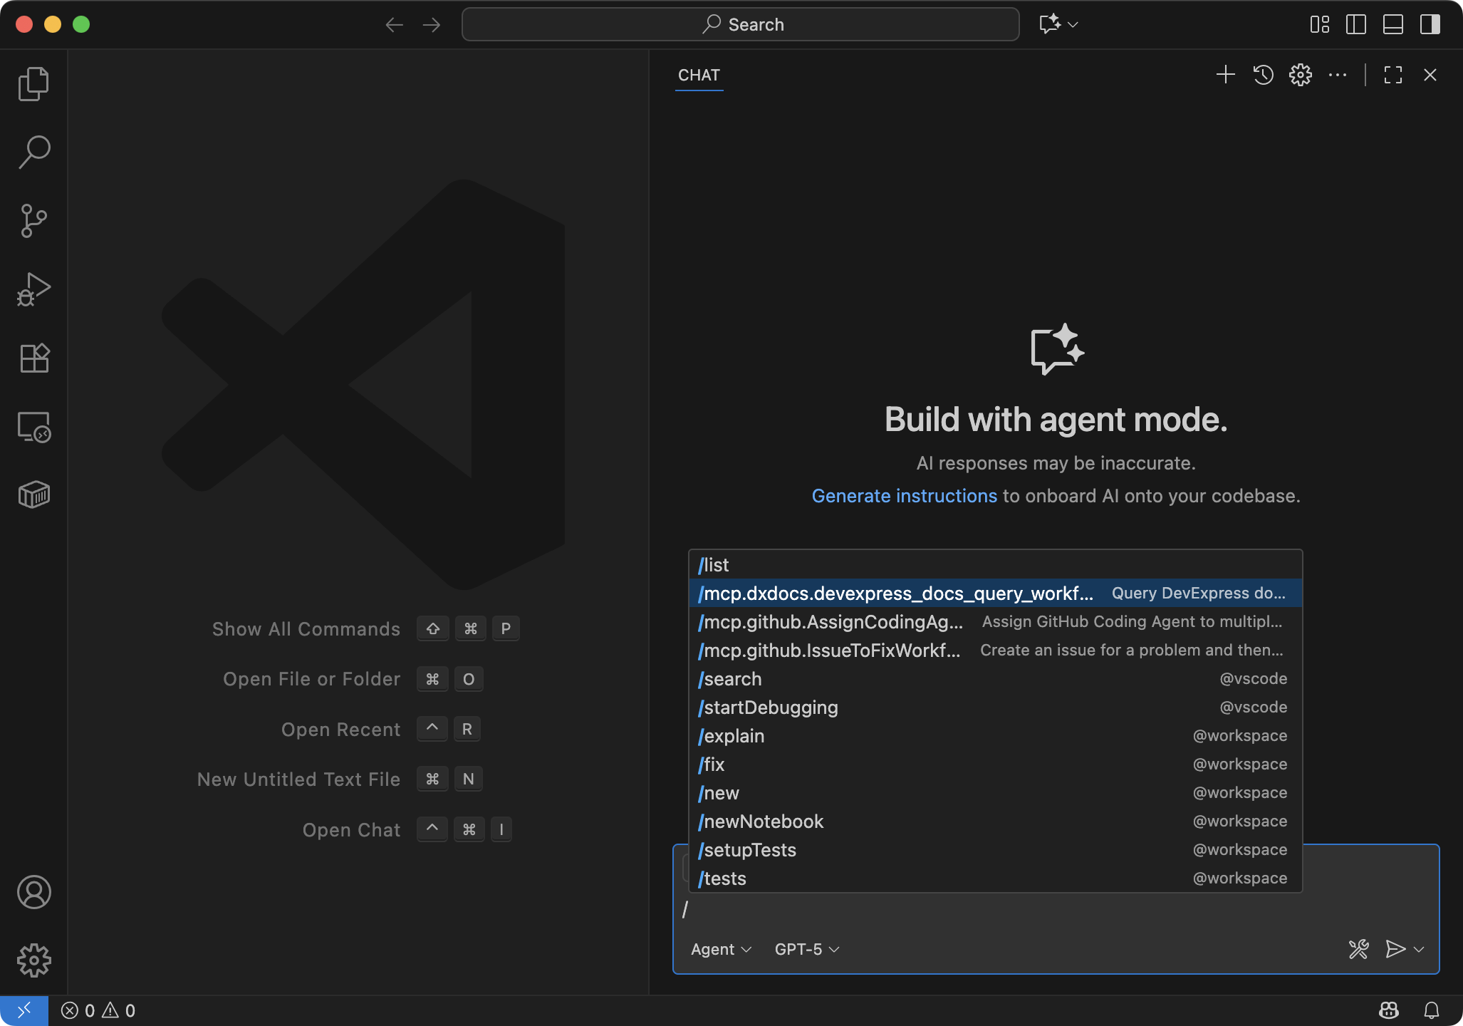Show chat history in the Chat panel
Image resolution: width=1463 pixels, height=1026 pixels.
[x=1263, y=75]
